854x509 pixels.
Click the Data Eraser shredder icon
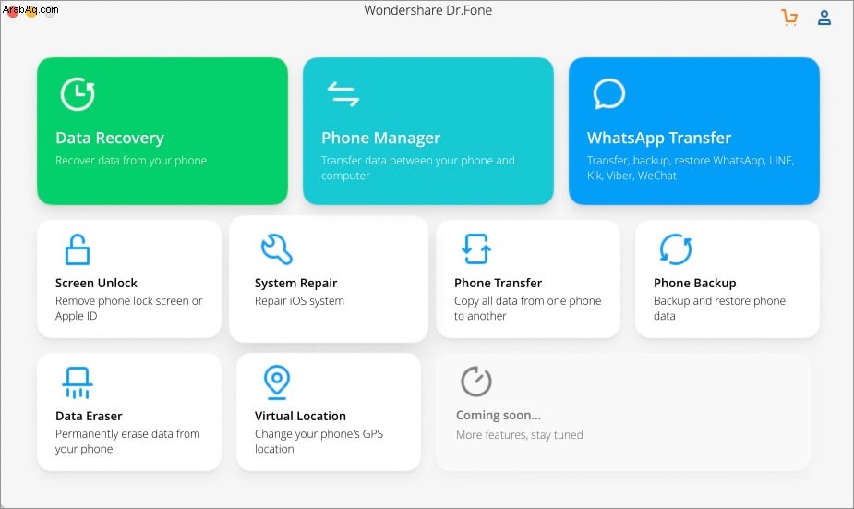click(x=78, y=382)
